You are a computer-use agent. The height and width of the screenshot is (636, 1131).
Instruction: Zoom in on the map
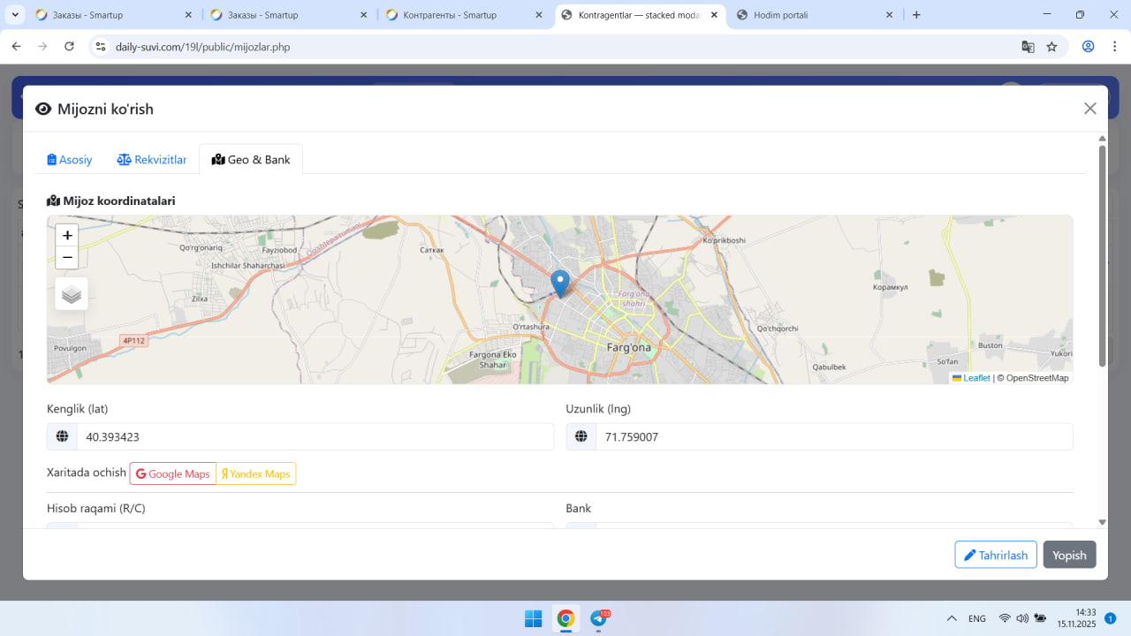tap(67, 236)
